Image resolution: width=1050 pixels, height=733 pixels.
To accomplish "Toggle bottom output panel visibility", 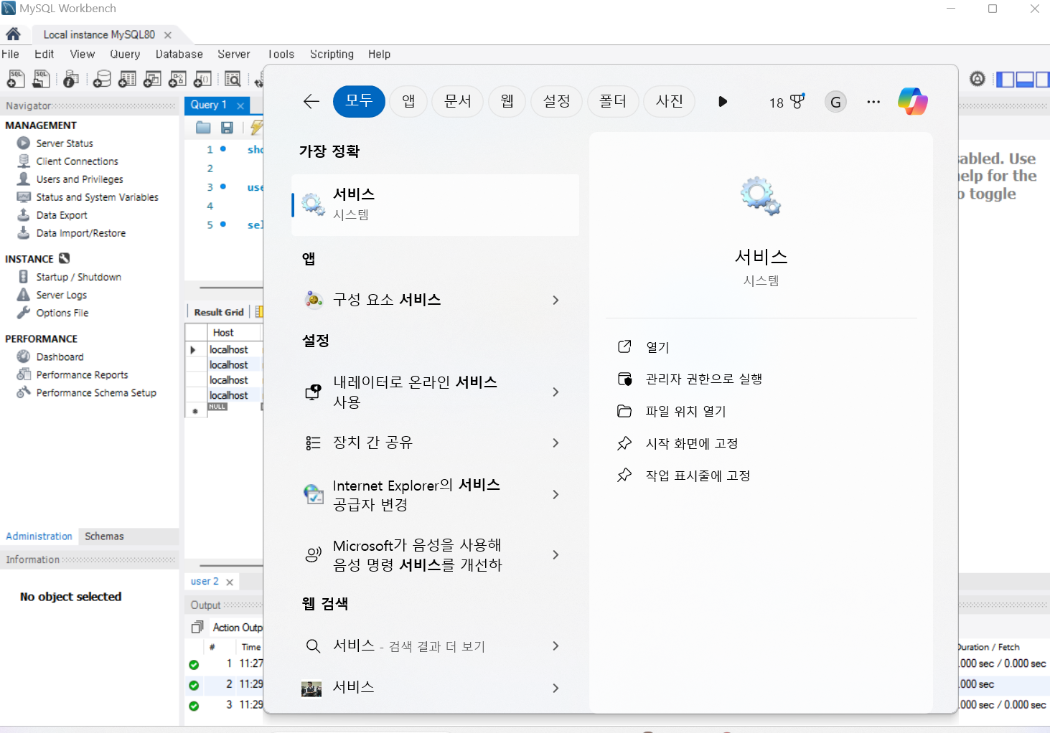I will [x=1025, y=79].
